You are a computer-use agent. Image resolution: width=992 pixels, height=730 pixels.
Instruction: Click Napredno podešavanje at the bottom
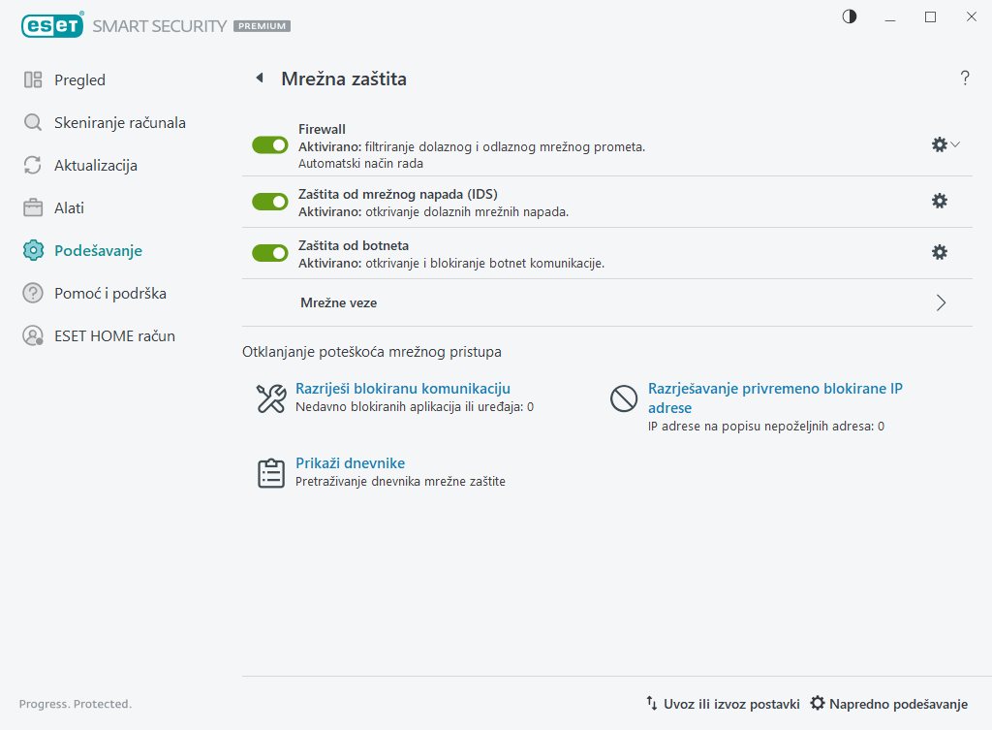(888, 704)
